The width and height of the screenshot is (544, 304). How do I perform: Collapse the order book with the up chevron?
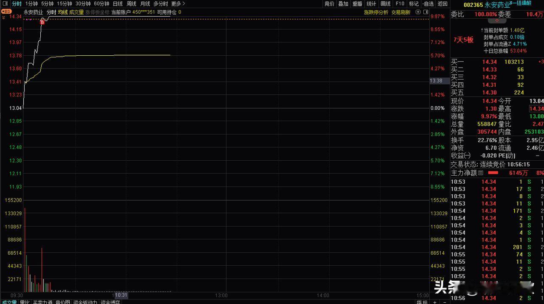click(497, 20)
